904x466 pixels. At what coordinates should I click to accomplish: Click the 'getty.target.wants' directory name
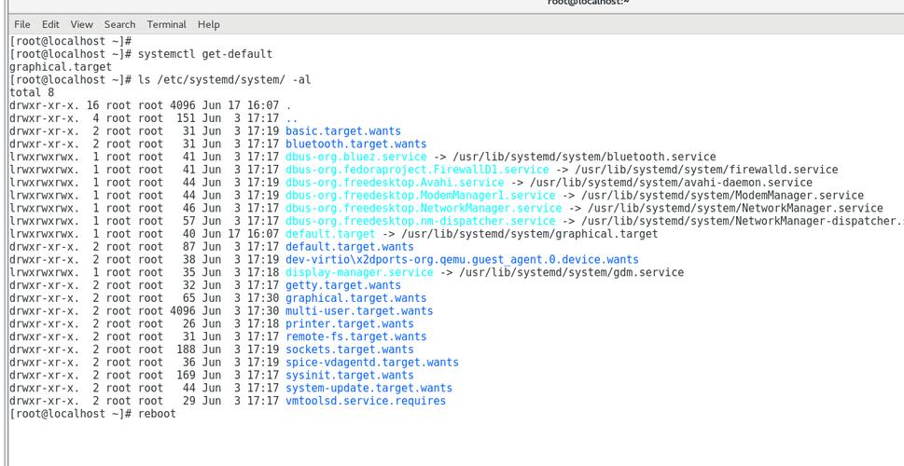coord(343,285)
